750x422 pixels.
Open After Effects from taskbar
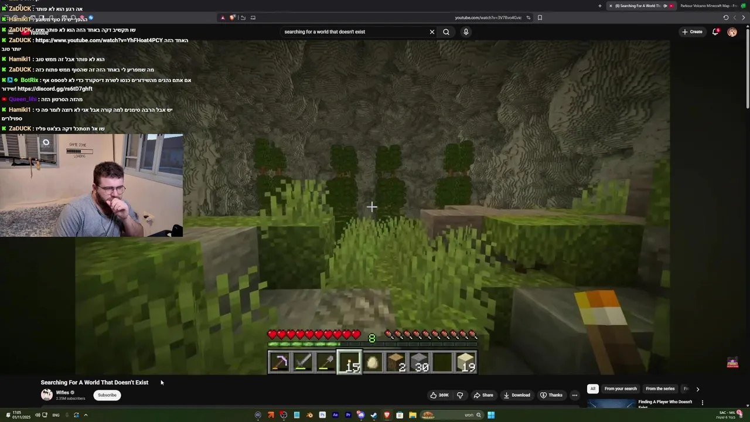point(335,415)
